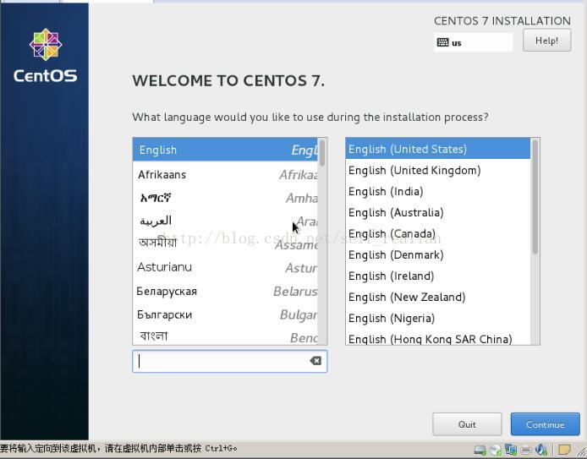The width and height of the screenshot is (587, 459).
Task: Select Беларуская in the language list
Action: point(225,291)
